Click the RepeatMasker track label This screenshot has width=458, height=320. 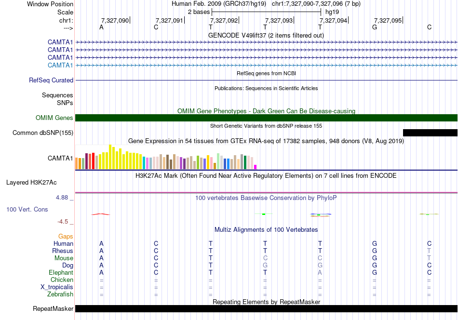tap(53, 309)
